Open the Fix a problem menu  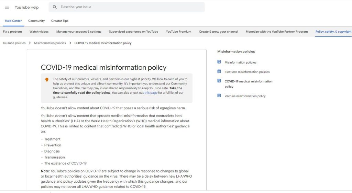pyautogui.click(x=12, y=32)
